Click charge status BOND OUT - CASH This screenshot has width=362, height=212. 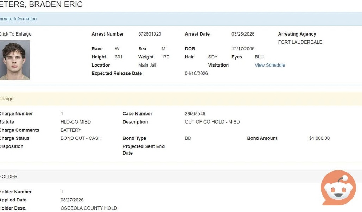(x=81, y=138)
